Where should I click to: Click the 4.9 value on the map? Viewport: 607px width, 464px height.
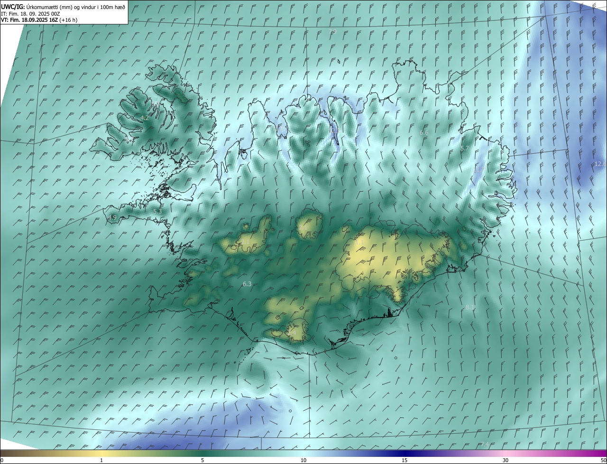[x=112, y=217]
